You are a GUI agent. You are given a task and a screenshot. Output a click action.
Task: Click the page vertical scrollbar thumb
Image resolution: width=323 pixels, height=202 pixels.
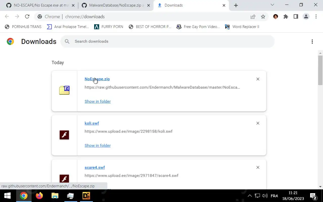[320, 70]
